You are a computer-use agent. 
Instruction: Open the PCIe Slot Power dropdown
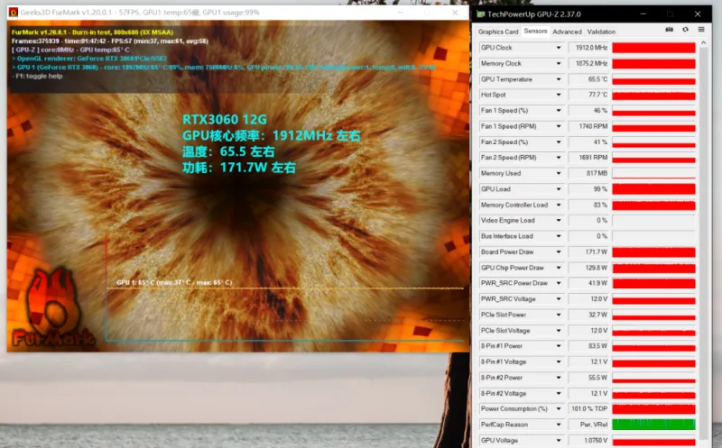[559, 315]
